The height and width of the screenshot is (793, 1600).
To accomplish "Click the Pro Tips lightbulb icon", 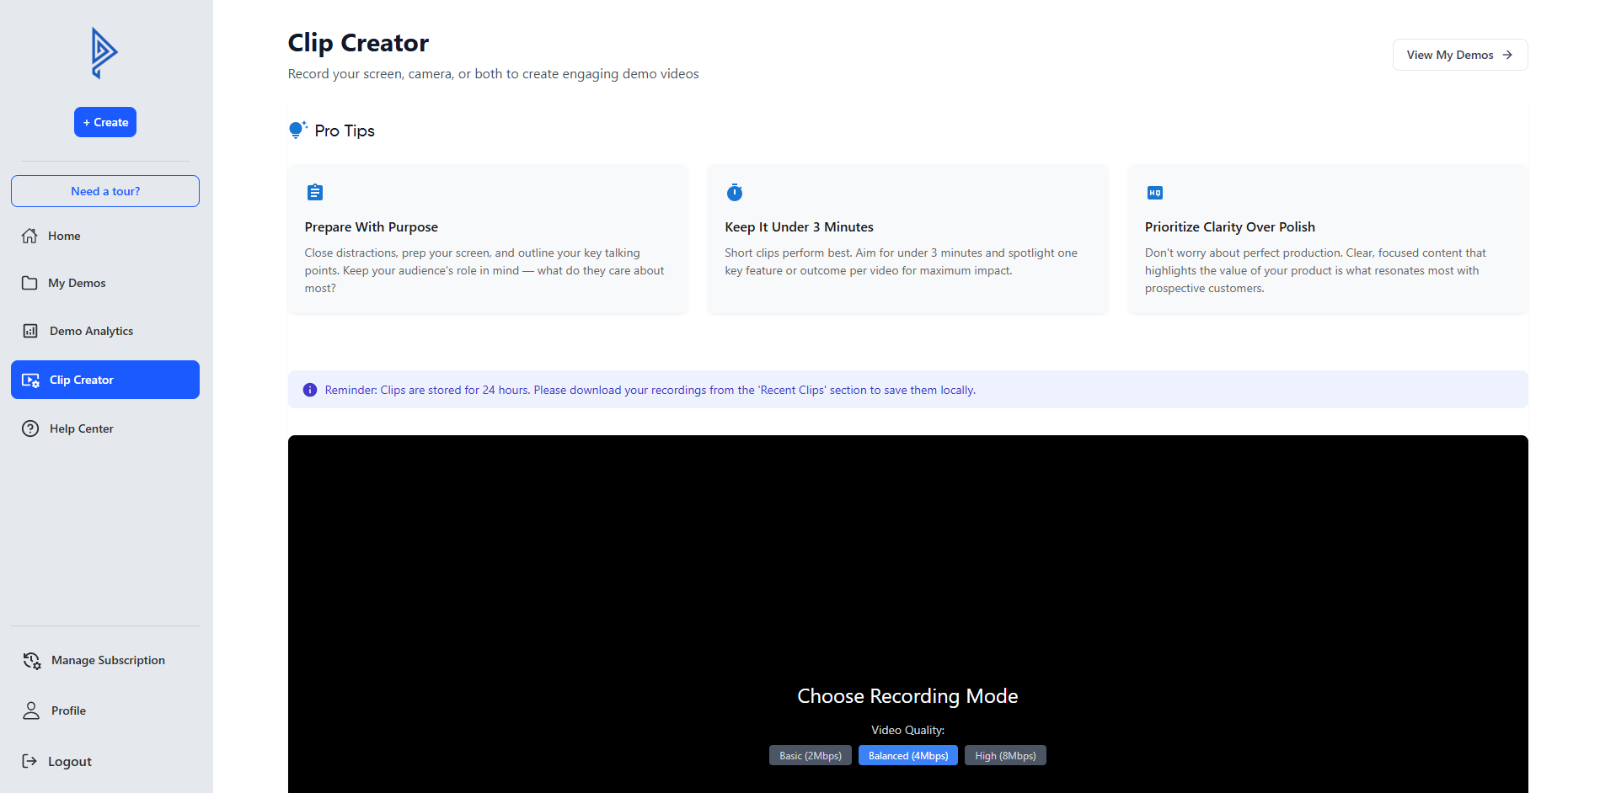I will tap(297, 130).
